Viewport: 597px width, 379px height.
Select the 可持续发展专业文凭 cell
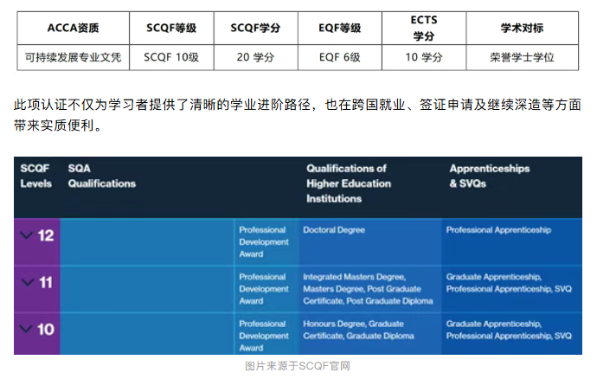point(73,58)
